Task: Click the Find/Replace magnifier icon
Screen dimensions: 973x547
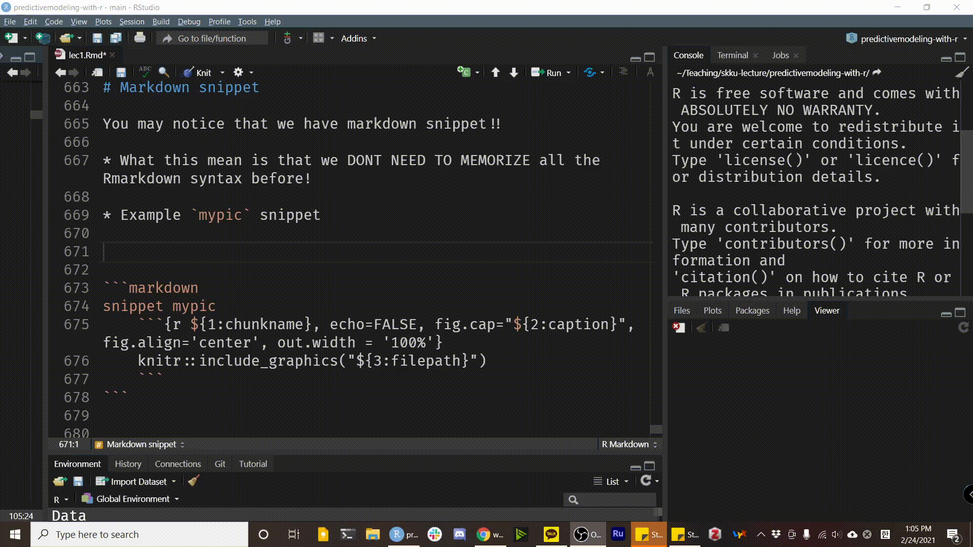Action: pos(164,72)
